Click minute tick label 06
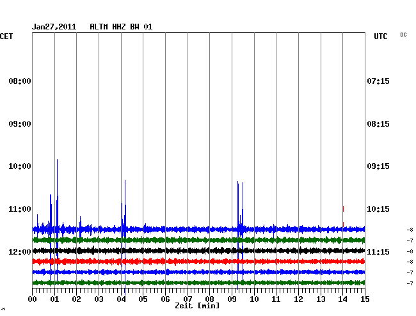Viewport: 416px width, 316px height. click(165, 299)
